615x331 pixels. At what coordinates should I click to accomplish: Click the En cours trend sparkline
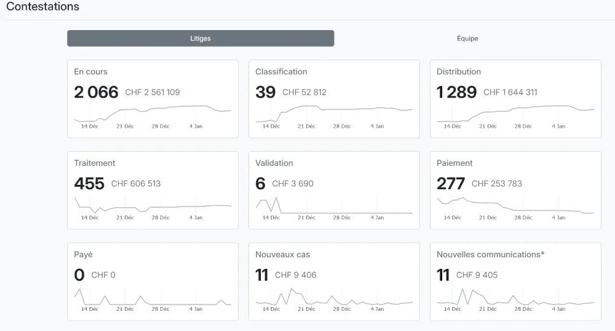click(153, 114)
